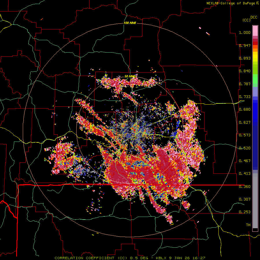The height and width of the screenshot is (260, 260).
Task: Click the 0.467 scale value
Action: pos(245,161)
